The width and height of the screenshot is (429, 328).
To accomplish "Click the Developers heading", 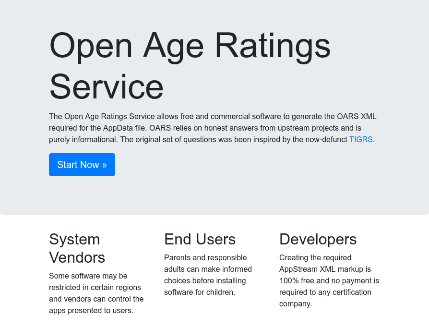I will point(318,239).
